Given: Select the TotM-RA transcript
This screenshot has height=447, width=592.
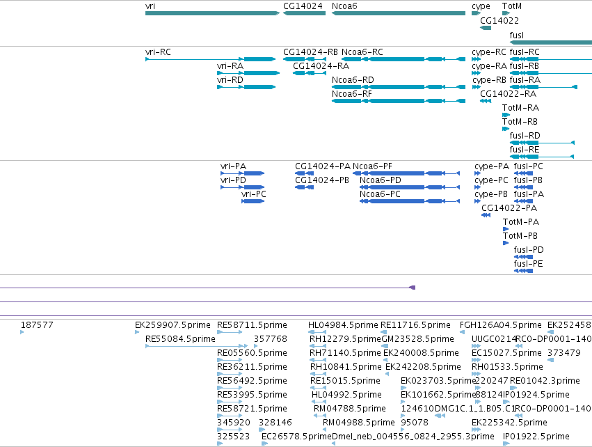Looking at the screenshot, I should [x=506, y=115].
